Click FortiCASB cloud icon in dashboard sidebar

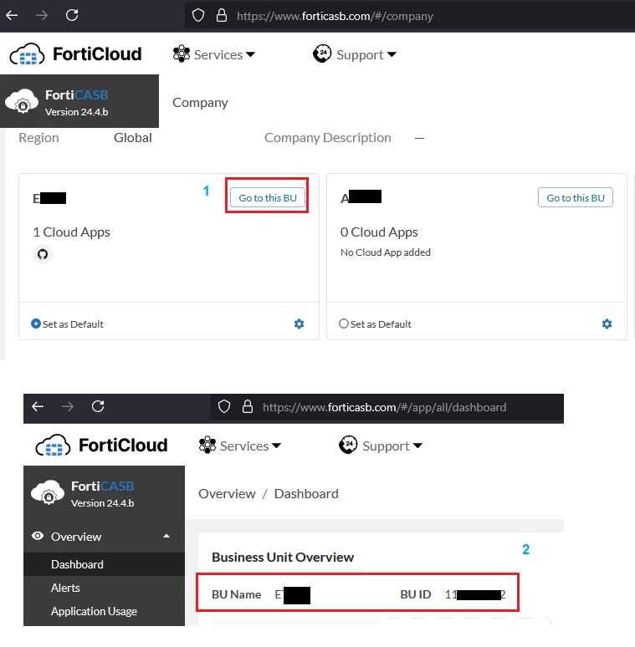coord(48,492)
